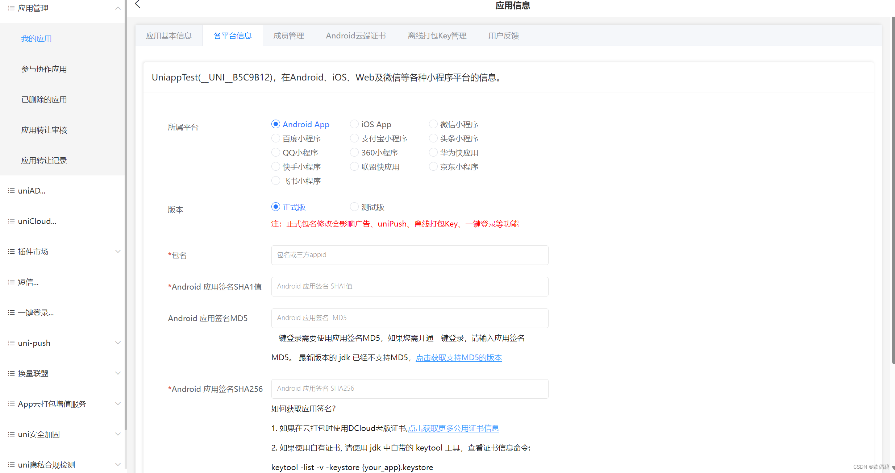Expand the 插件市场 sidebar menu
Screen dimensions: 895x473
(x=118, y=252)
